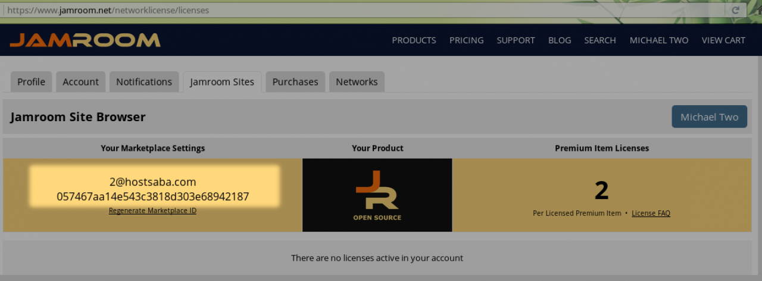This screenshot has width=762, height=281.
Task: Click the Your Marketplace Settings header
Action: 152,148
